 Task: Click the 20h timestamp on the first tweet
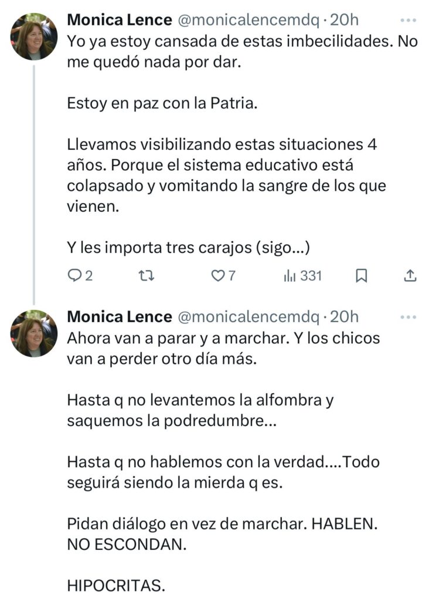click(x=344, y=20)
